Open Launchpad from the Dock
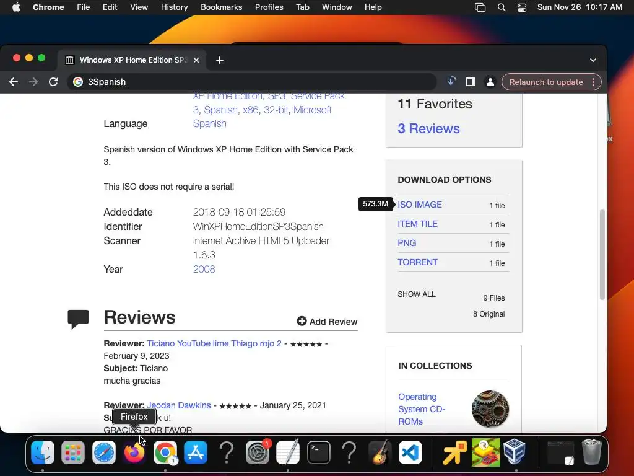This screenshot has height=476, width=634. pyautogui.click(x=73, y=452)
